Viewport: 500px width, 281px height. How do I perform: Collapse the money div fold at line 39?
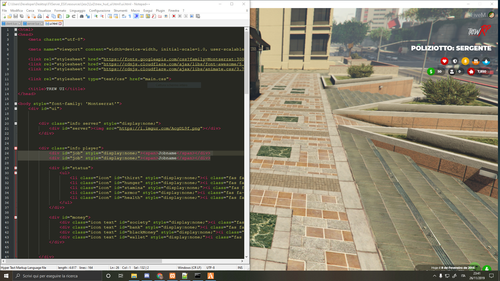coord(16,217)
